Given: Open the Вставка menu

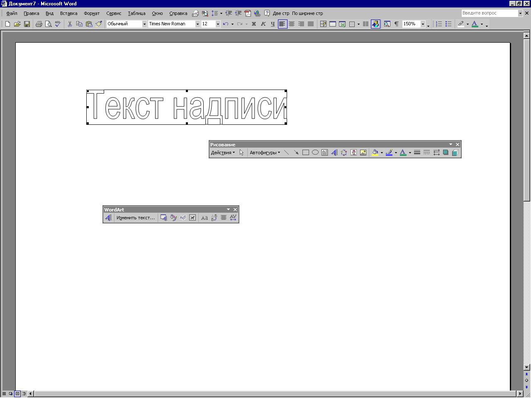Looking at the screenshot, I should coord(69,13).
